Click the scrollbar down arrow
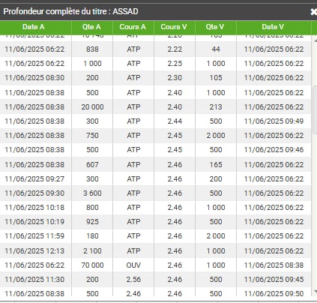The width and height of the screenshot is (317, 303). (x=315, y=291)
